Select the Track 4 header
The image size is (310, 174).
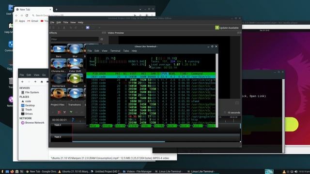62,128
